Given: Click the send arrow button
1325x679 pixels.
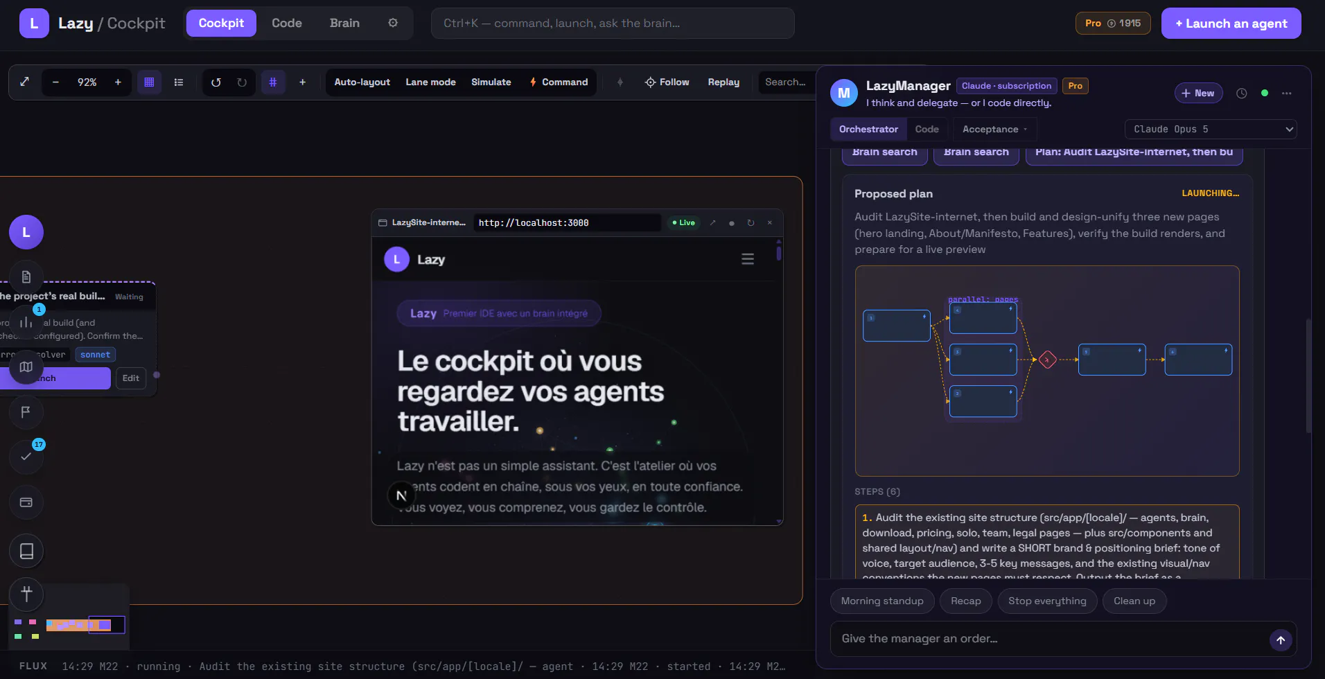Looking at the screenshot, I should tap(1281, 640).
